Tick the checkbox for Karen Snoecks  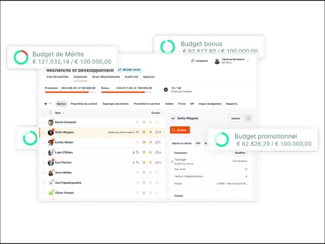(x=43, y=123)
